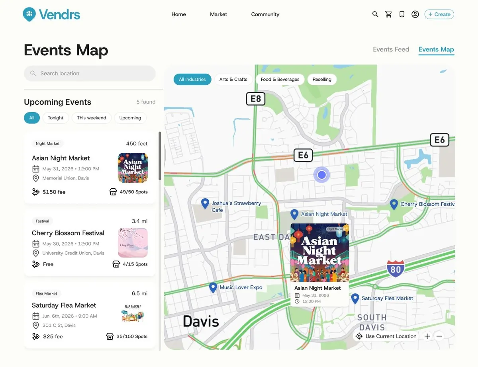Click the Festival category tag
The height and width of the screenshot is (367, 478).
click(x=43, y=221)
